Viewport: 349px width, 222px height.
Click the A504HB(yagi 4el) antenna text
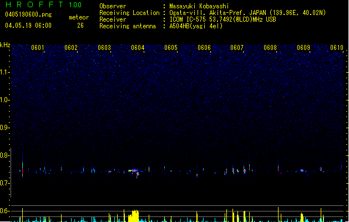[196, 26]
